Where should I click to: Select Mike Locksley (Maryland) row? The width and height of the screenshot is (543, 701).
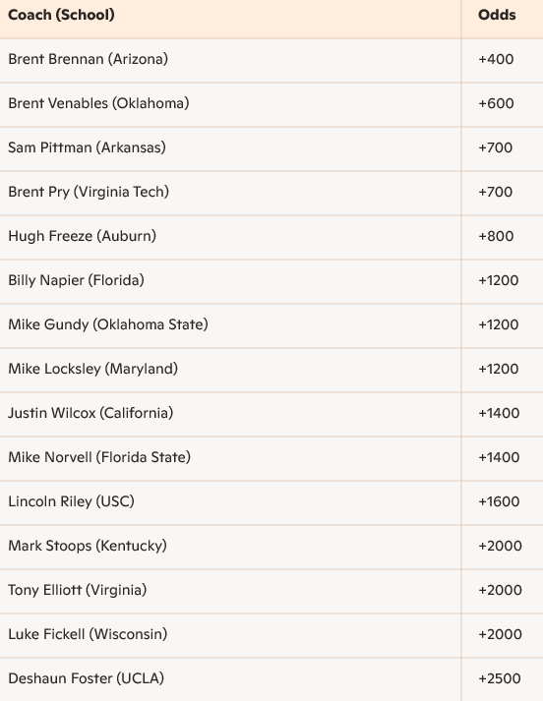tap(271, 370)
